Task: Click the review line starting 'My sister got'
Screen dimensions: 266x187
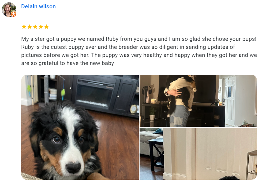Action: (139, 39)
